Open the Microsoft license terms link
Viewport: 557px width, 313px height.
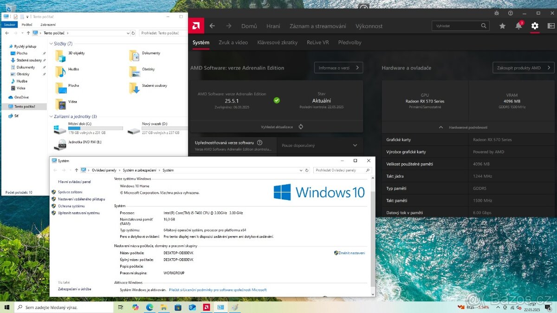point(218,290)
